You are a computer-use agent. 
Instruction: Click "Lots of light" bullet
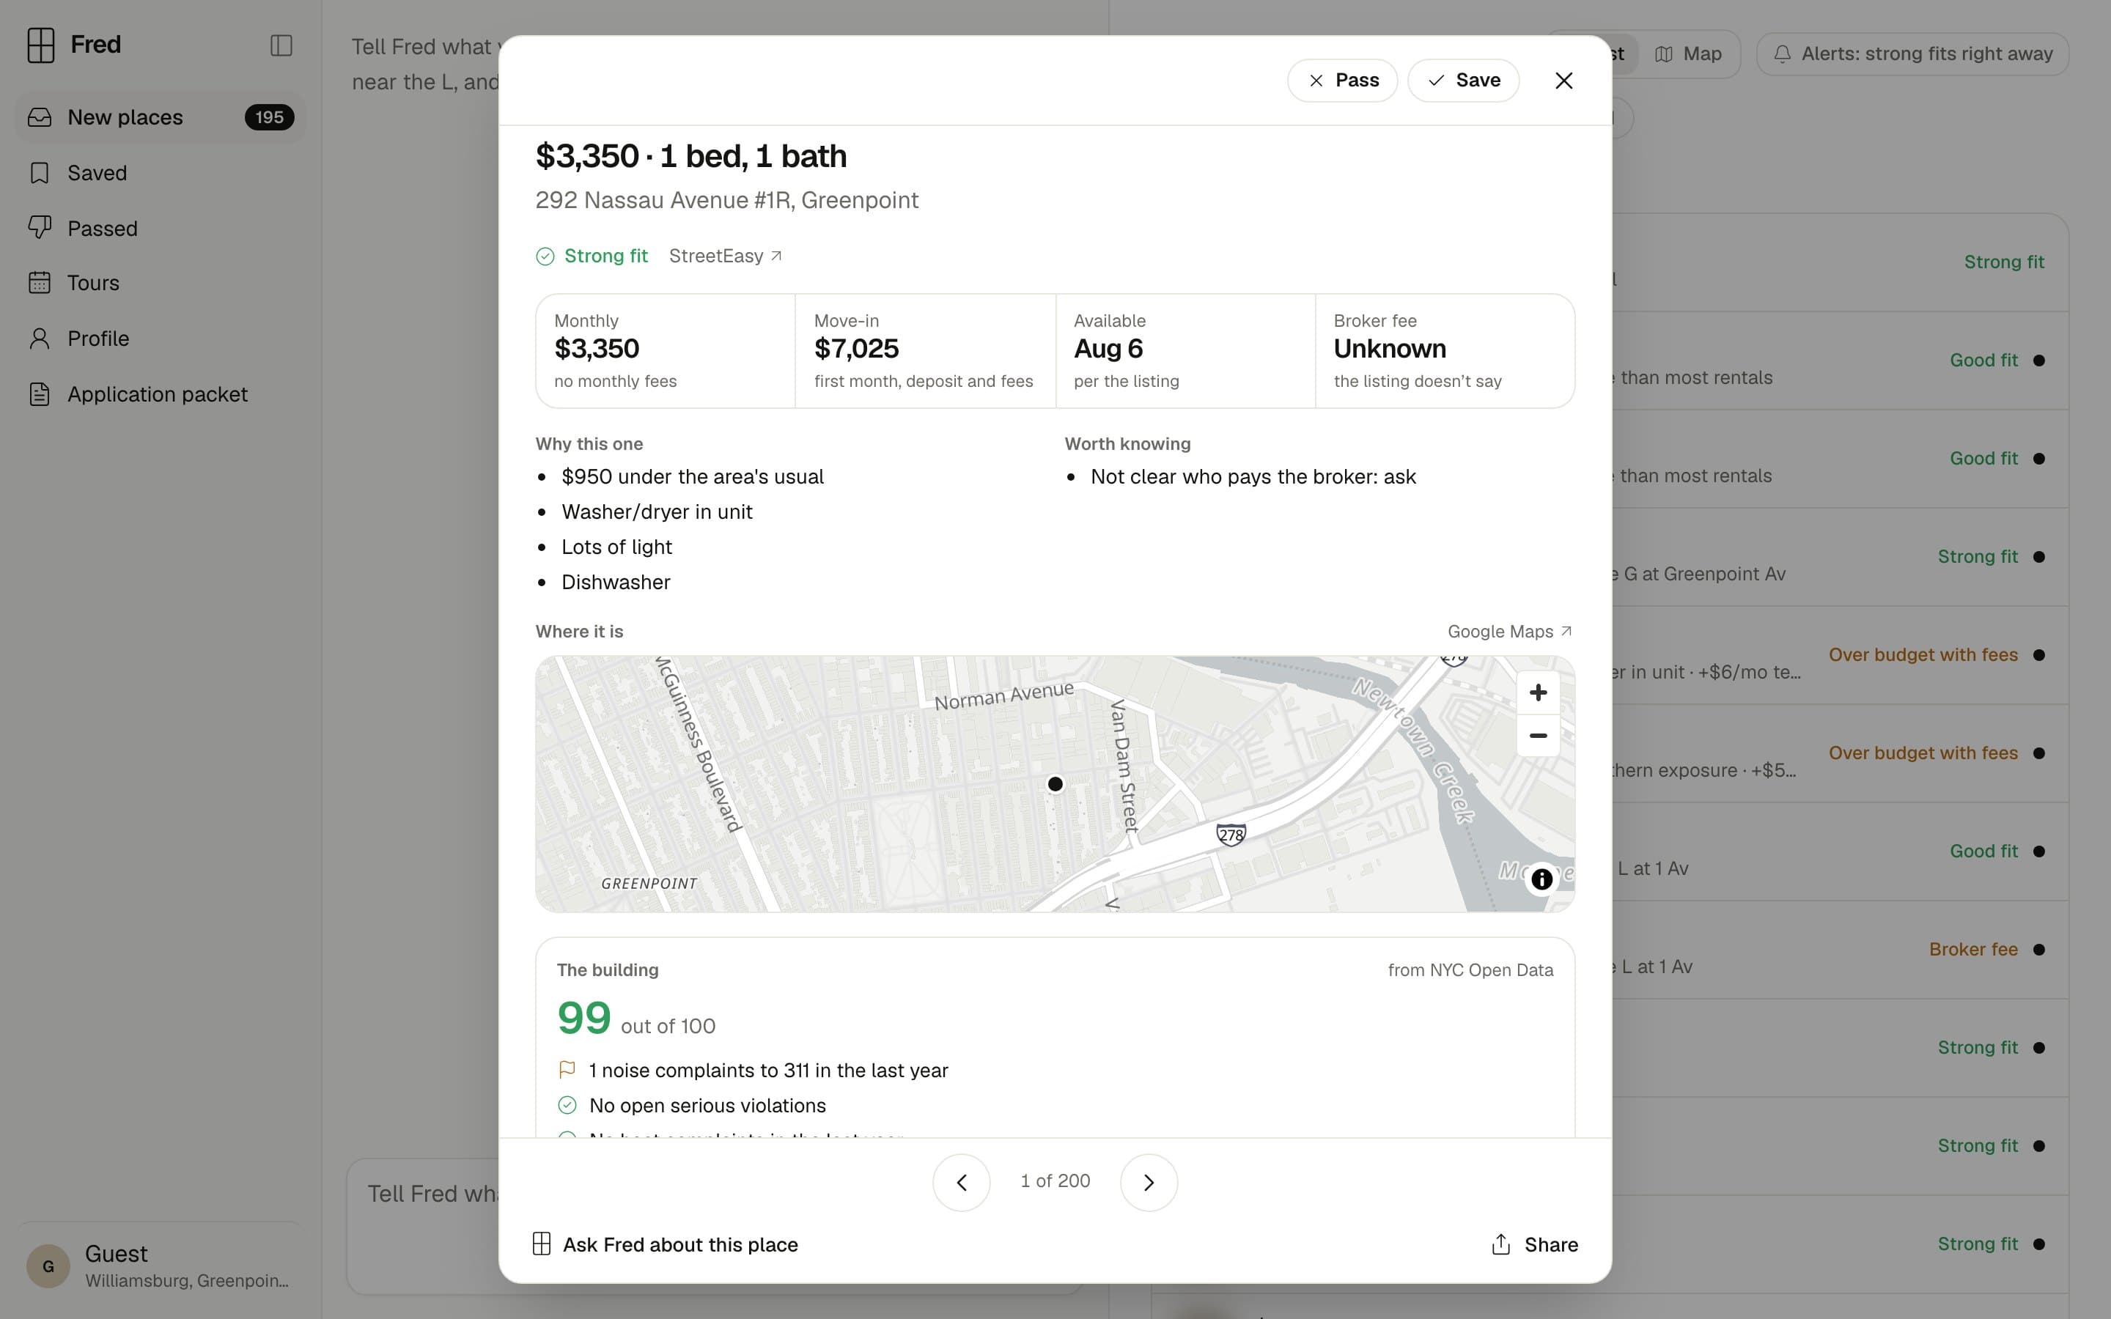pyautogui.click(x=616, y=547)
